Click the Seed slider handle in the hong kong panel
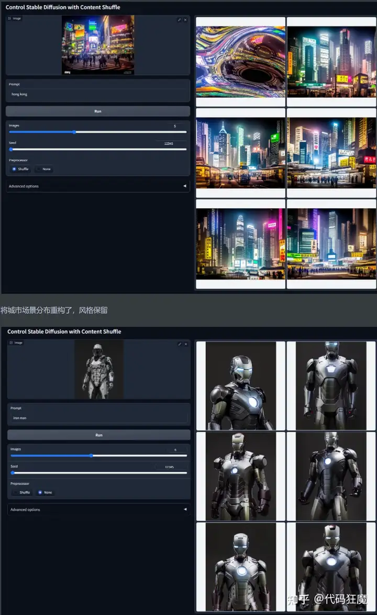Viewport: 377px width, 615px height. pyautogui.click(x=11, y=150)
